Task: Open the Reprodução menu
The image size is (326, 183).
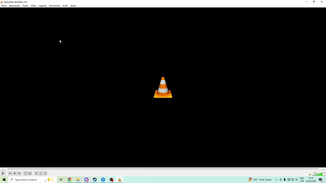Action: [15, 6]
